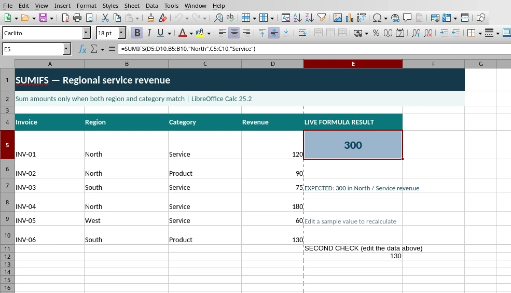Toggle the AutoFilter funnel icon
Screen dimensions: 511x293
[322, 18]
